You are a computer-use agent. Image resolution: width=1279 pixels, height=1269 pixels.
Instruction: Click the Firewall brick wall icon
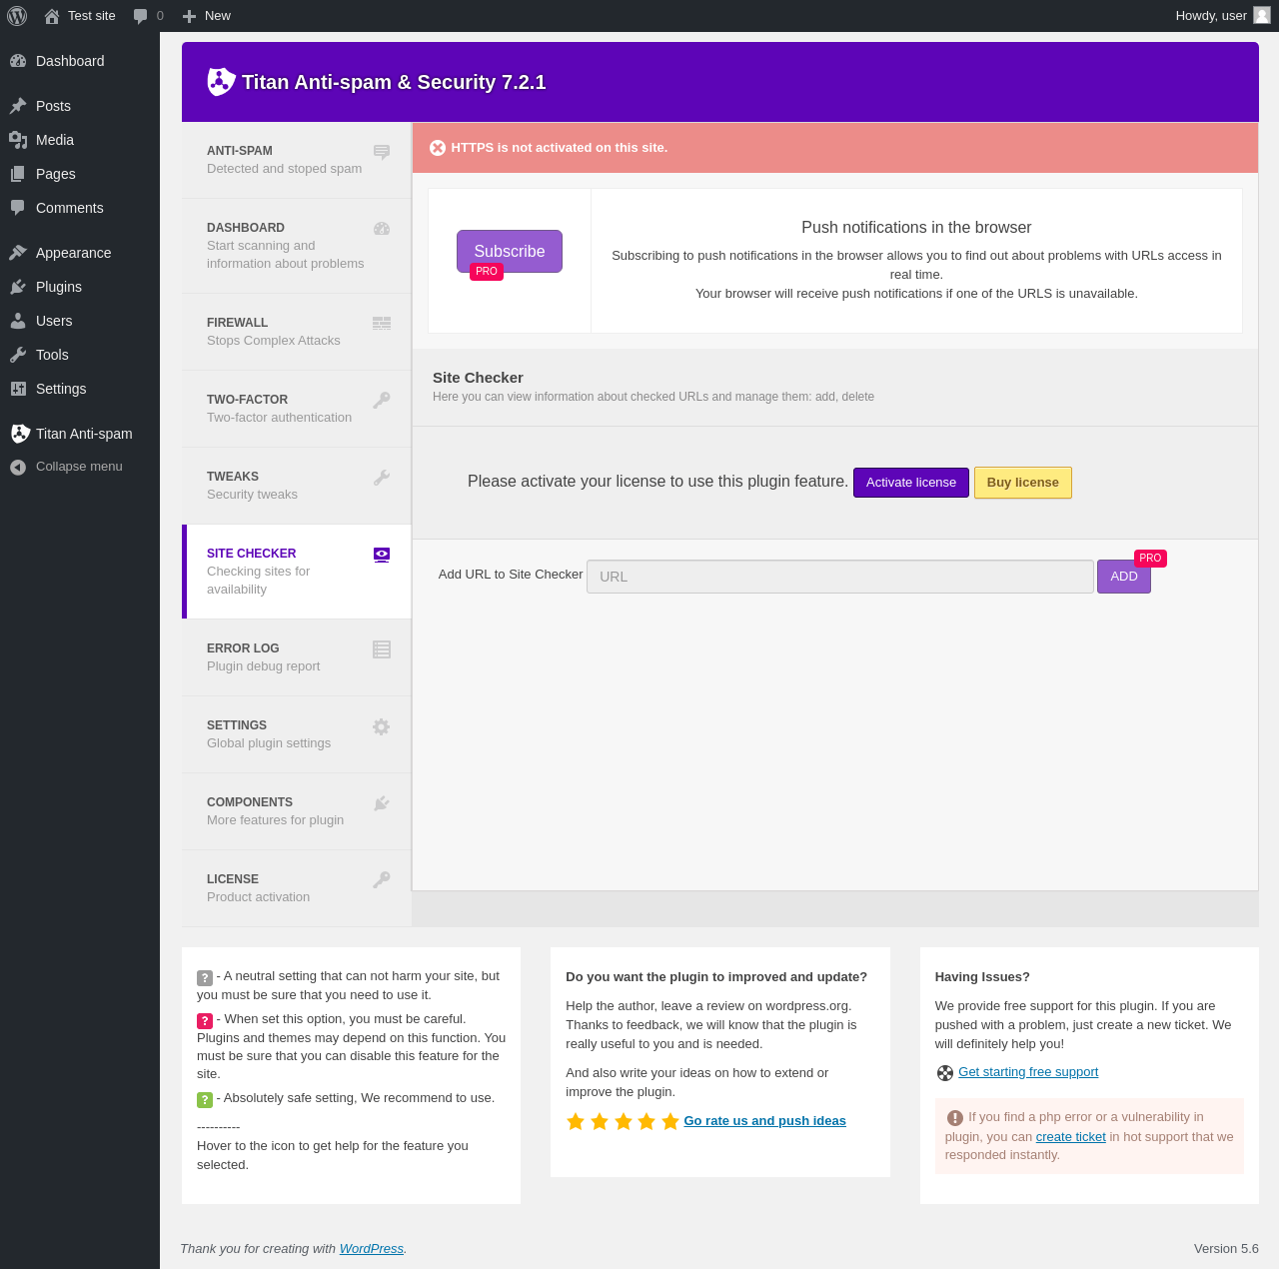point(382,323)
